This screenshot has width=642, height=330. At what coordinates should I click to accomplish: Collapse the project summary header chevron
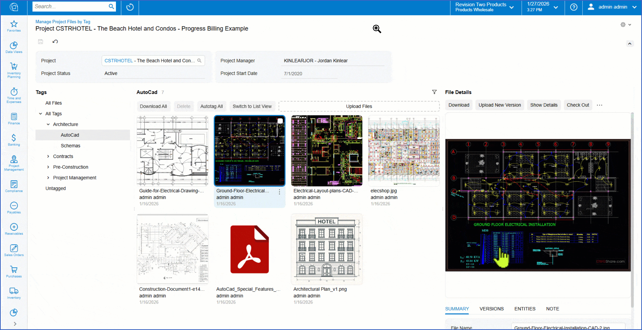(630, 44)
